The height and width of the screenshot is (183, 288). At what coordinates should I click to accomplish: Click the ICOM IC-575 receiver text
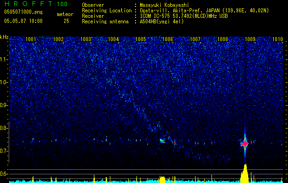pyautogui.click(x=184, y=16)
